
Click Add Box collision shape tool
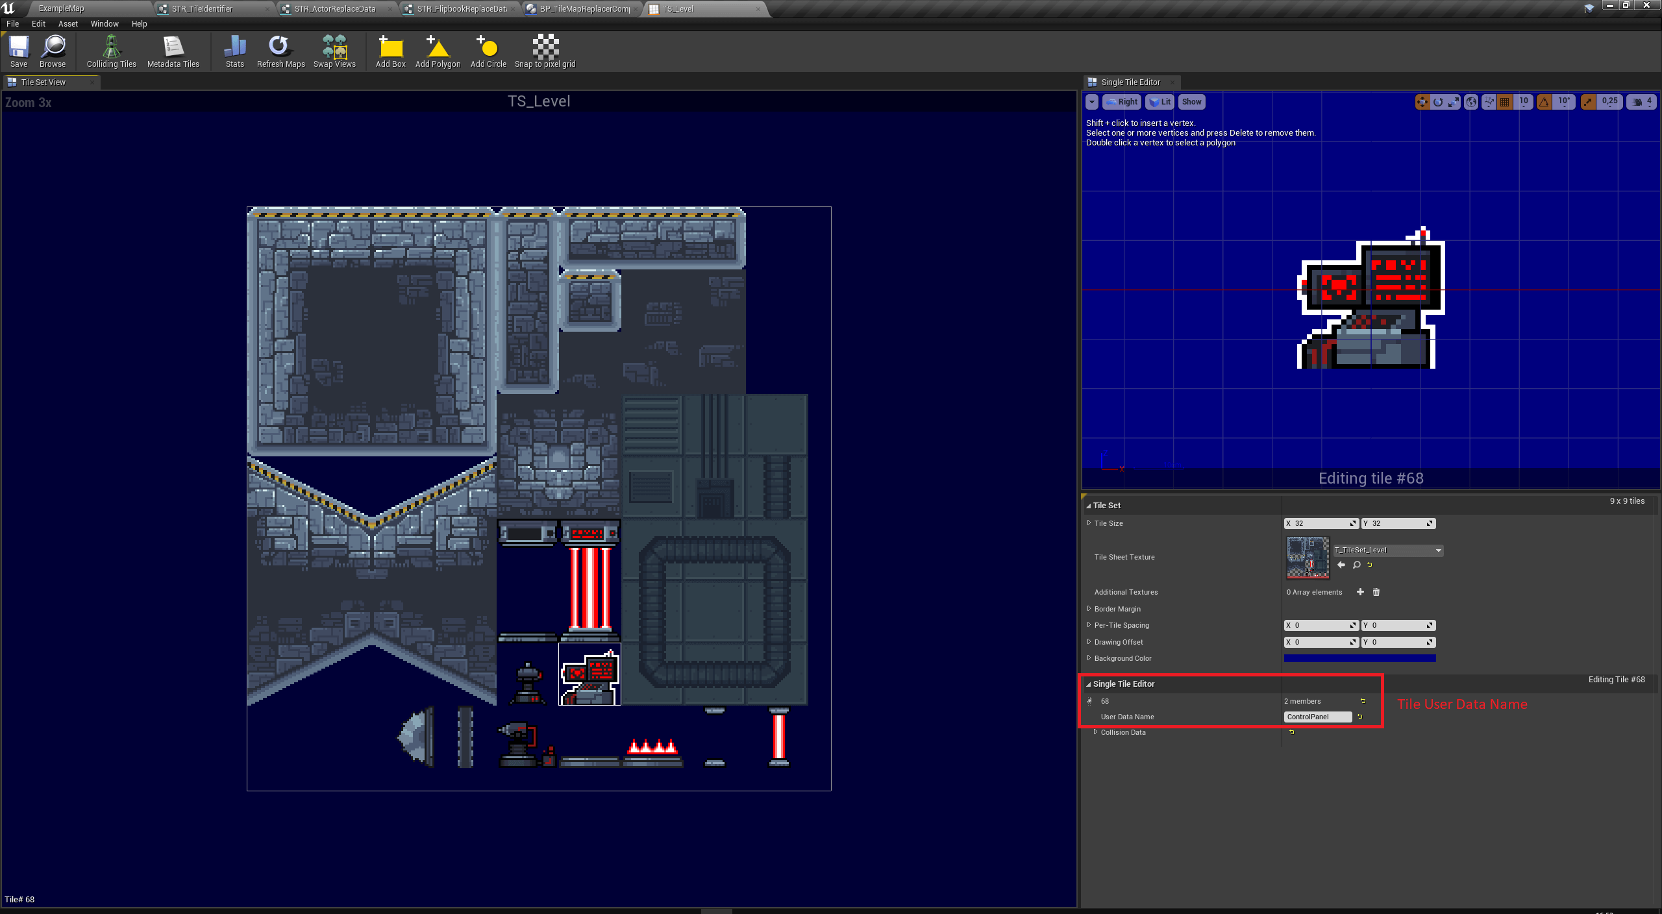point(390,51)
